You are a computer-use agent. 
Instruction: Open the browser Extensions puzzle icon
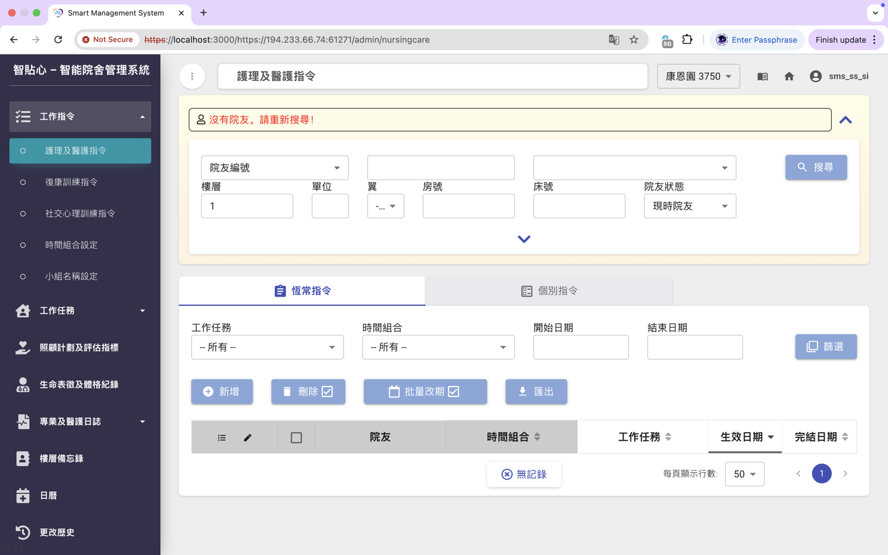click(x=687, y=39)
